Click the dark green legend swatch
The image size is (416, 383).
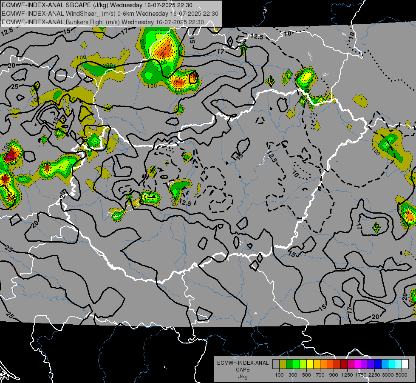point(289,364)
